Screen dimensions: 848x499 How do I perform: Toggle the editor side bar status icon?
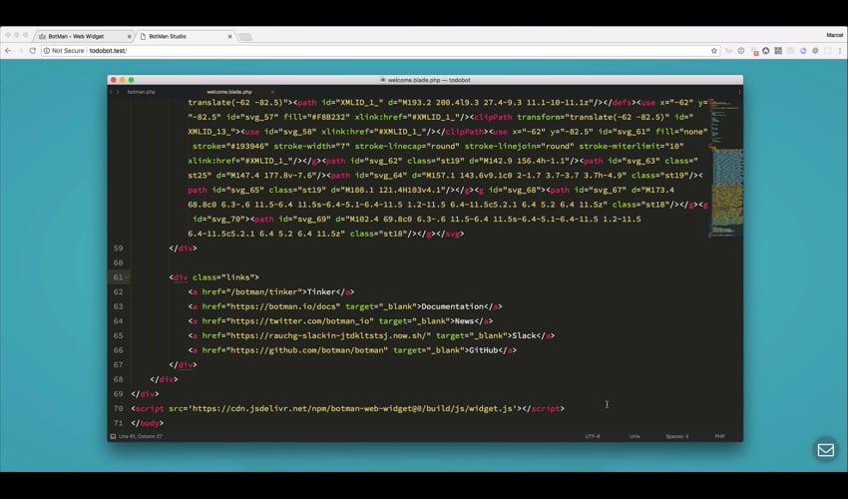113,436
